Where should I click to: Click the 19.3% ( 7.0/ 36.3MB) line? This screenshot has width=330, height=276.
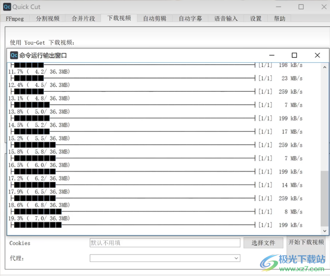[39, 218]
